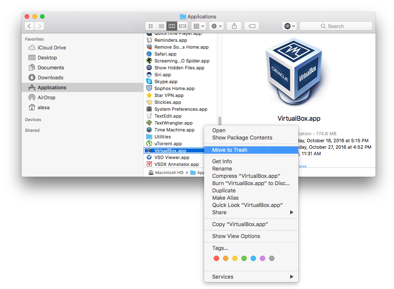This screenshot has height=289, width=394.
Task: Pick the red tag color swatch
Action: tap(216, 258)
